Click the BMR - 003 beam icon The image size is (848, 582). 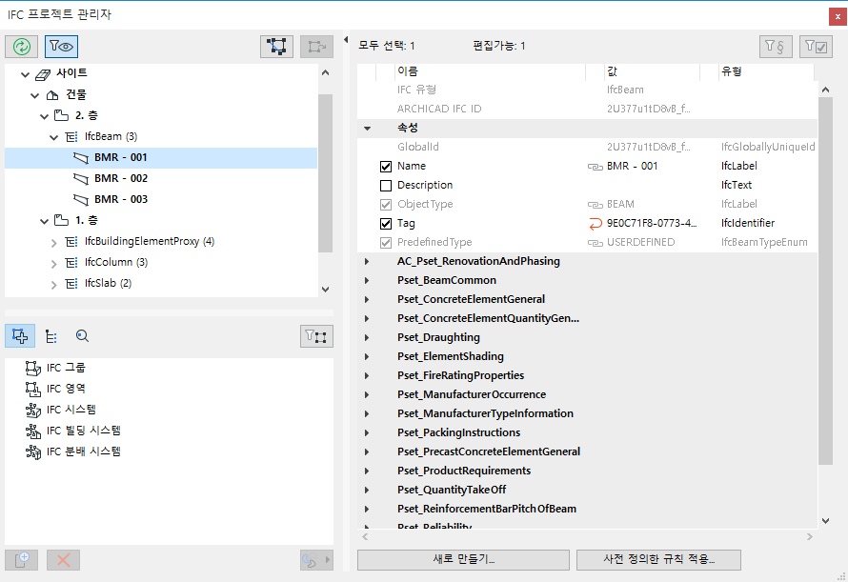pyautogui.click(x=81, y=200)
